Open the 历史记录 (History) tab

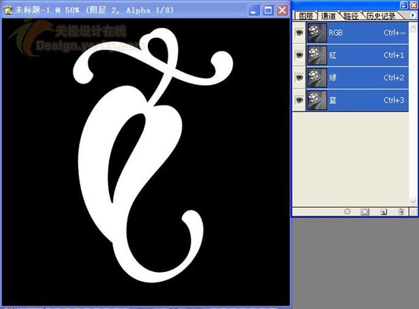[381, 16]
